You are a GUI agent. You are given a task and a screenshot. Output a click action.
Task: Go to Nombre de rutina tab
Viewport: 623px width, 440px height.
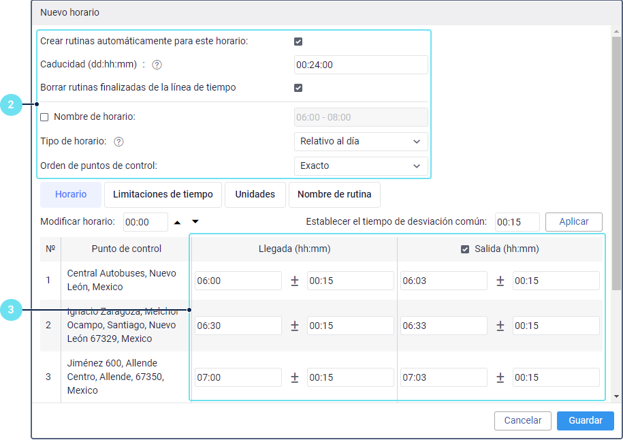click(x=334, y=194)
